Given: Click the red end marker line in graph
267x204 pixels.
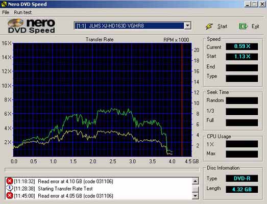Looking at the screenshot, I should 182,99.
